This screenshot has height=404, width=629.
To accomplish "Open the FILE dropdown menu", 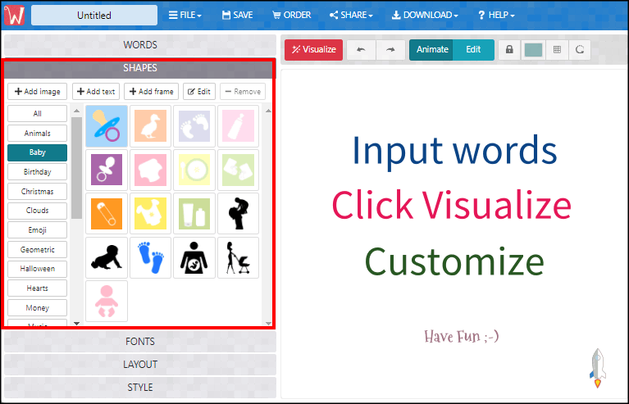I will point(185,15).
